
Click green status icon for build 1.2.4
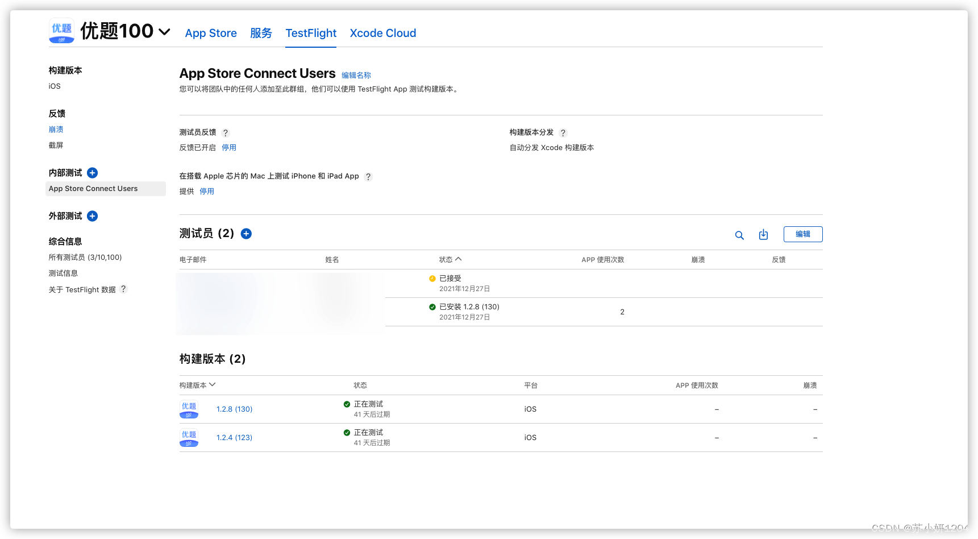347,433
